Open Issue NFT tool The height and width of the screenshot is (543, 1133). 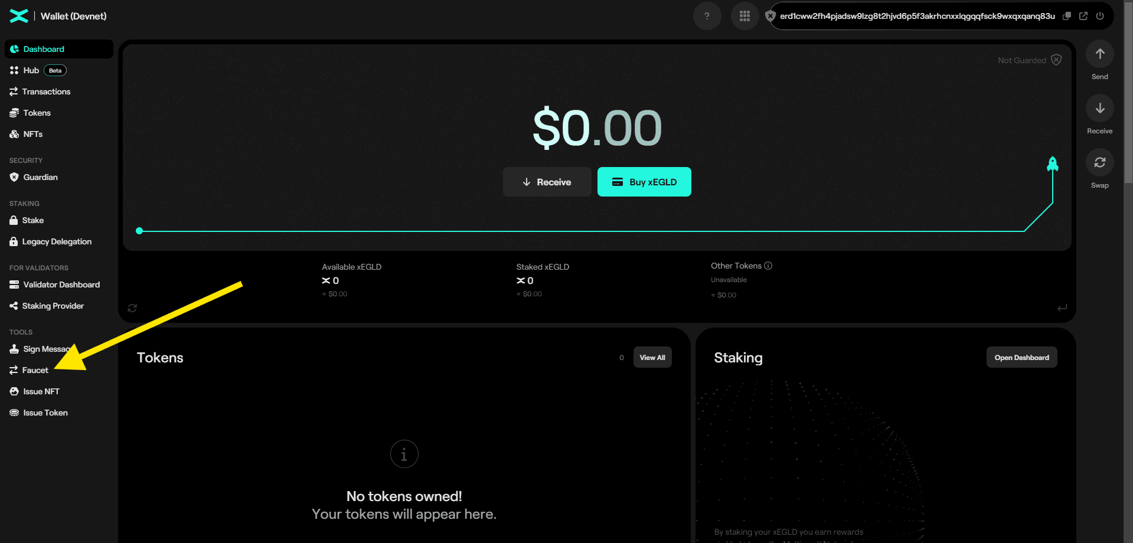point(59,391)
